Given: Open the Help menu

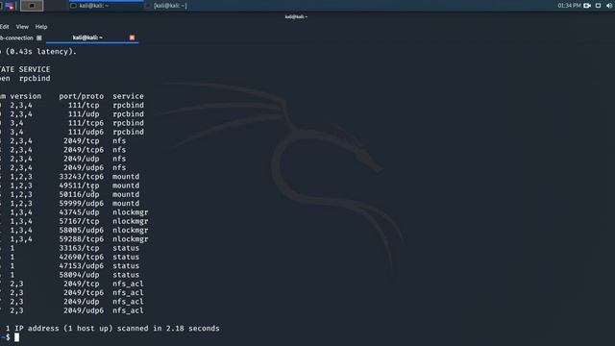Looking at the screenshot, I should click(41, 27).
